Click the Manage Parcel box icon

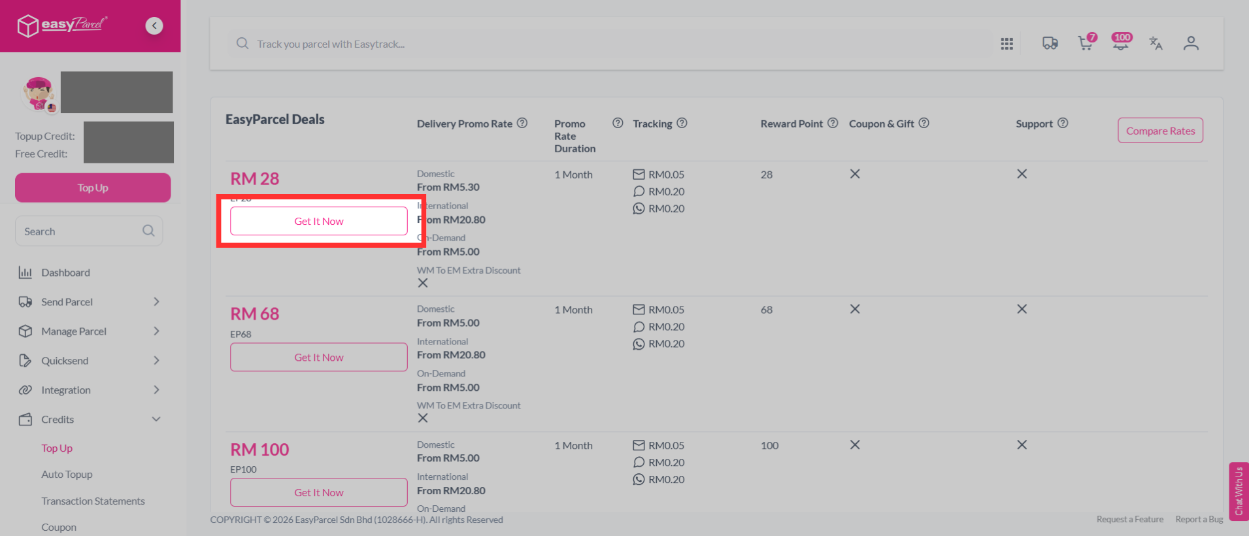25,331
